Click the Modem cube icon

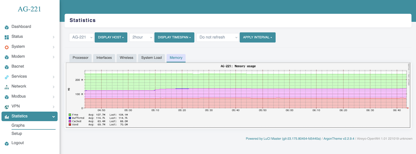point(7,57)
